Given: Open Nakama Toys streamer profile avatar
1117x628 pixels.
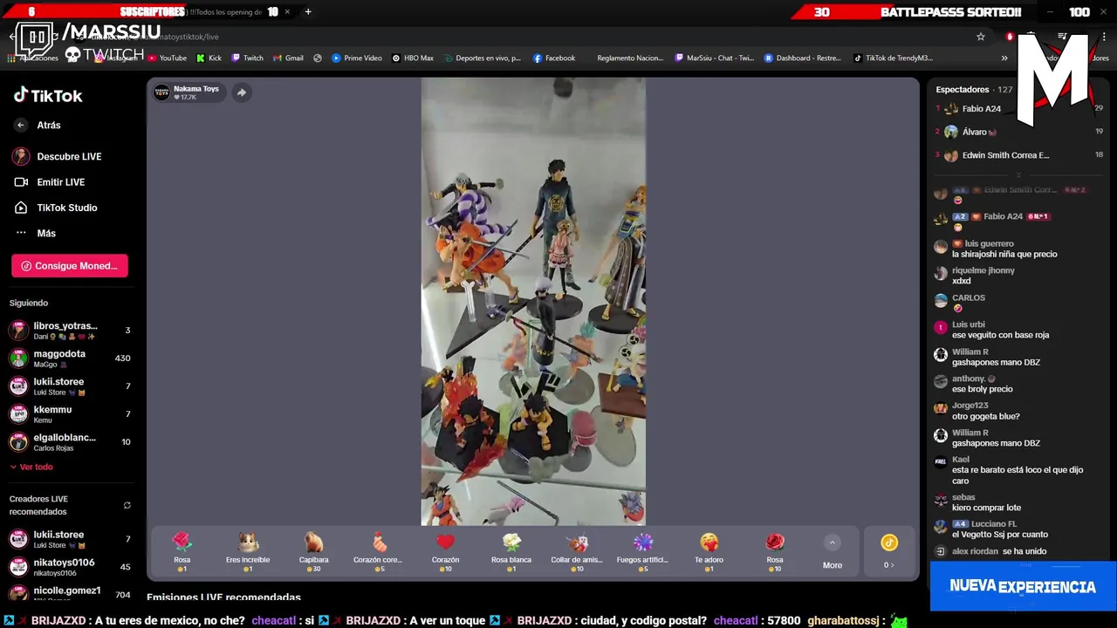Looking at the screenshot, I should click(161, 92).
